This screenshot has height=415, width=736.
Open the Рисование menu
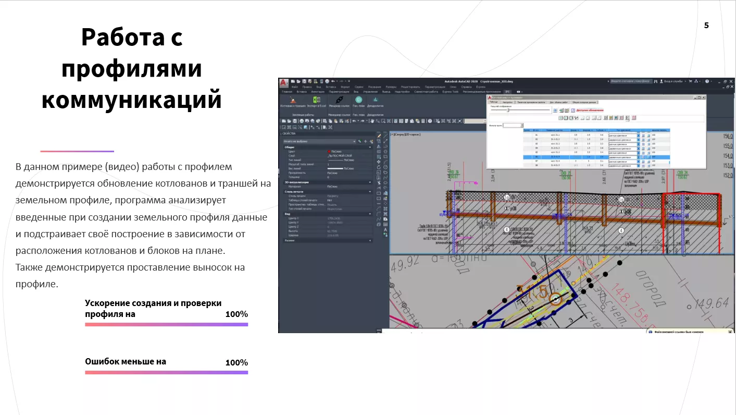click(374, 87)
